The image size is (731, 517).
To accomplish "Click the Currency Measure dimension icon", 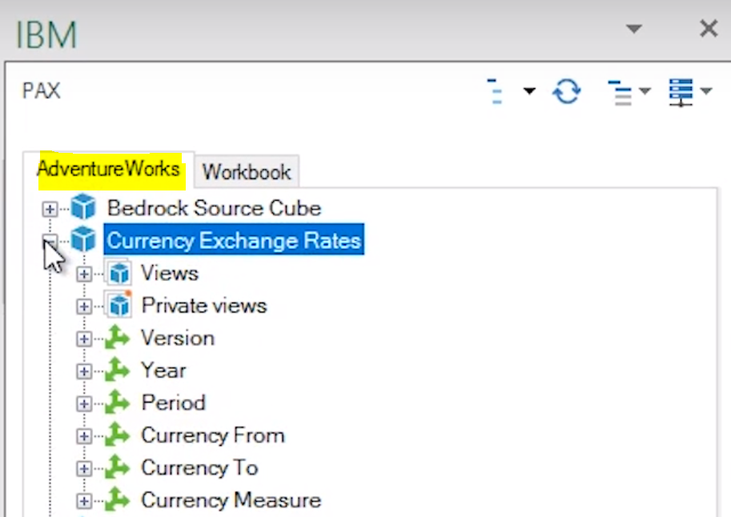I will [117, 499].
